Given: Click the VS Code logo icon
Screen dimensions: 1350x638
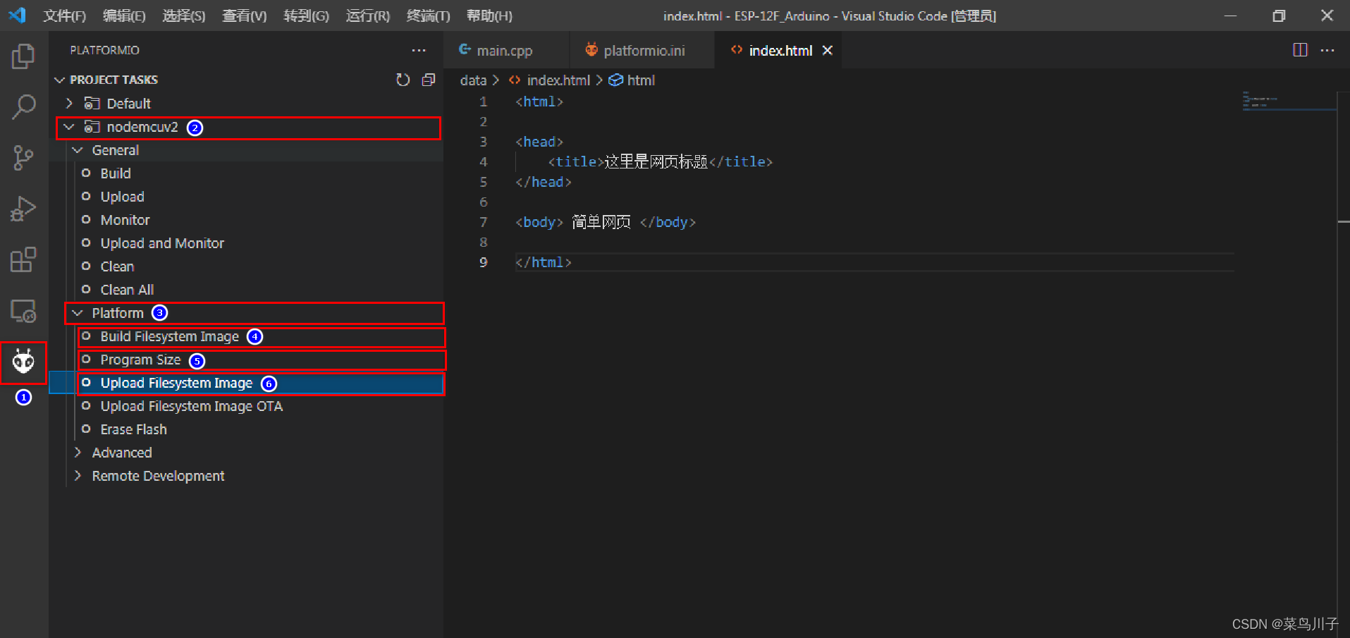Looking at the screenshot, I should click(17, 15).
